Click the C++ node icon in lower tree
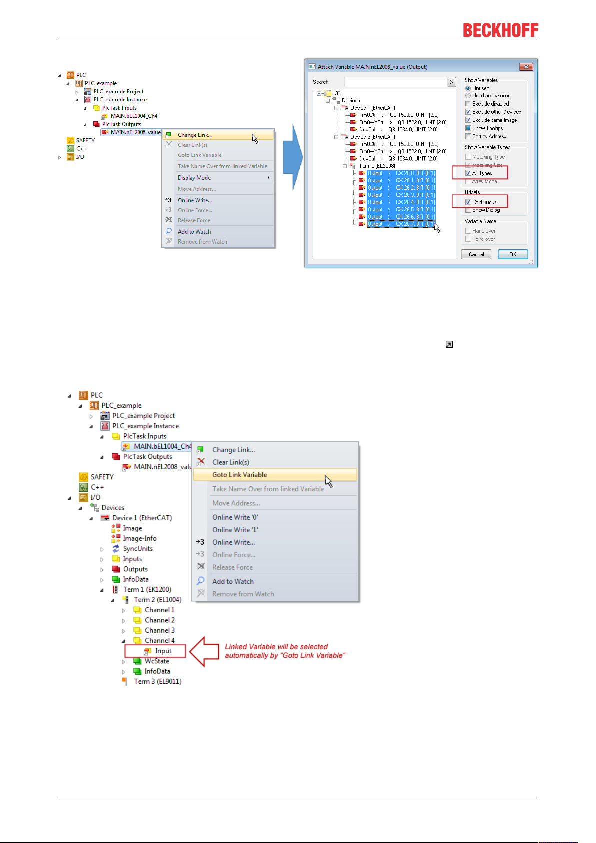Screen dimensions: 596x843 (83, 487)
